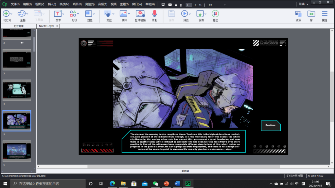Expand the 时间轴 timeline panel

(185, 171)
